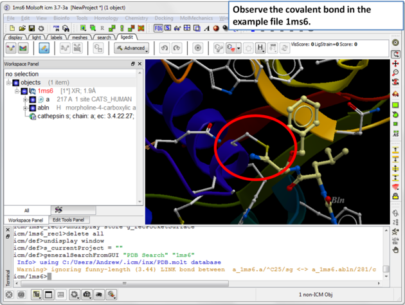405x305 pixels.
Task: Select the zoom magnifier tool on right toolbar
Action: tap(396, 74)
